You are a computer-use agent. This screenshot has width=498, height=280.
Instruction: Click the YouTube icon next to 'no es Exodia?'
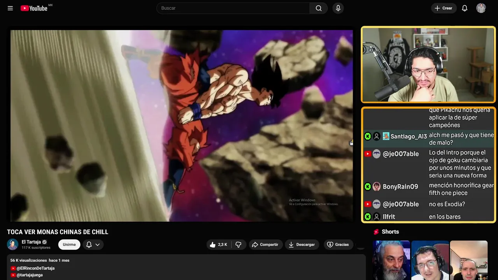pyautogui.click(x=368, y=204)
